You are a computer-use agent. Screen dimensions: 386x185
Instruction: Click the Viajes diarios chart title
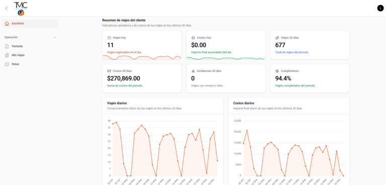(117, 103)
